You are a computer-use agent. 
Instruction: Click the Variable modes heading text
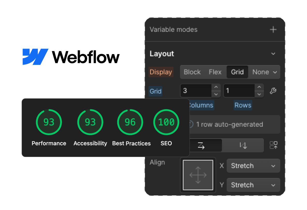click(x=174, y=29)
